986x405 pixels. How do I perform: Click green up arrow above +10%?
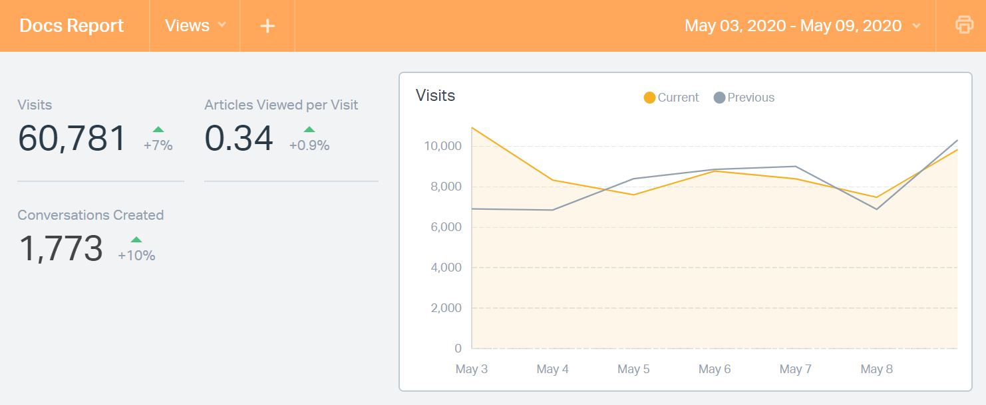(x=136, y=240)
